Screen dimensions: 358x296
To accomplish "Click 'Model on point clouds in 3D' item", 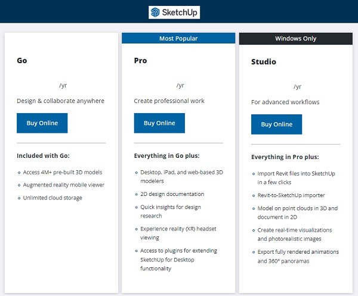I will coord(298,213).
